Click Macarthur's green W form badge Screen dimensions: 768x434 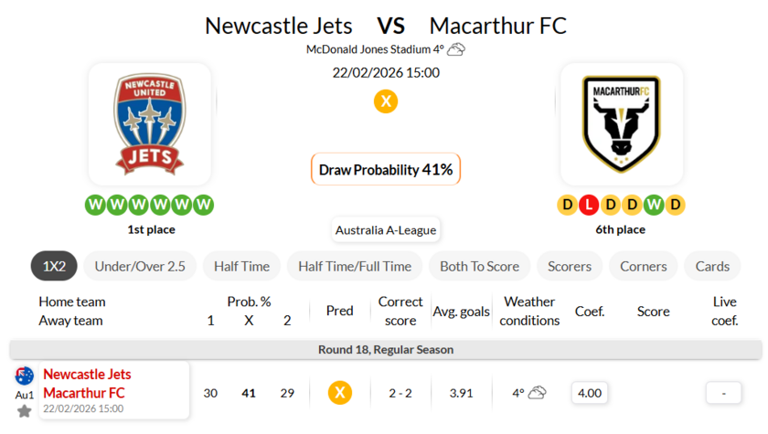coord(654,205)
